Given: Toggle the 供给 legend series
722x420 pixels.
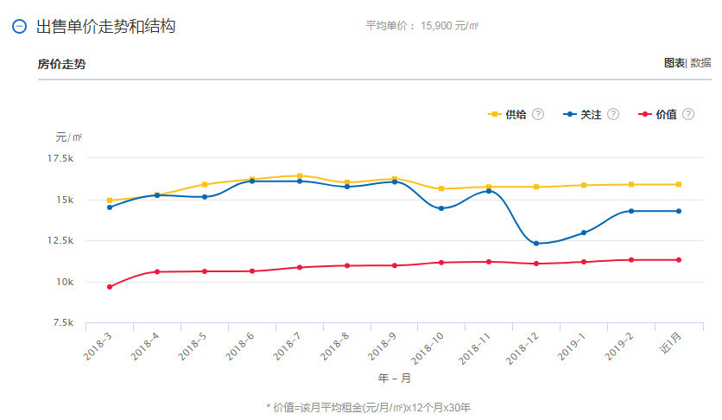Looking at the screenshot, I should point(507,114).
